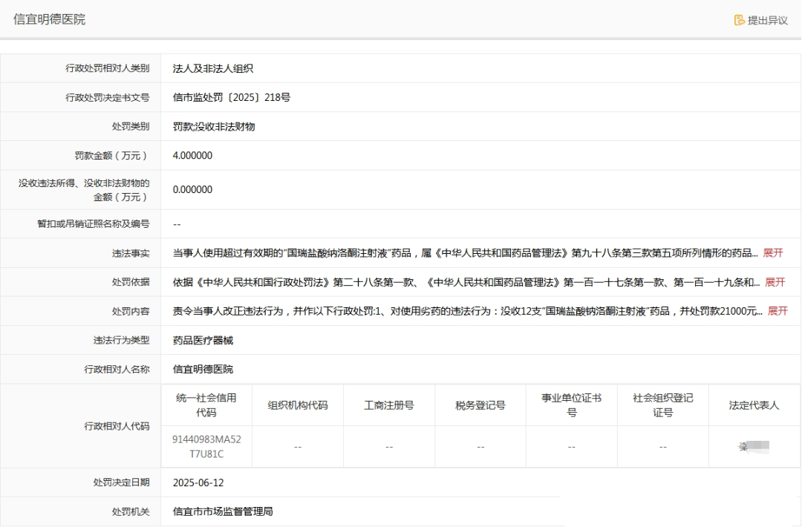This screenshot has height=527, width=802.
Task: Click the 信宜市市场监督管理局 authority name
Action: 223,511
